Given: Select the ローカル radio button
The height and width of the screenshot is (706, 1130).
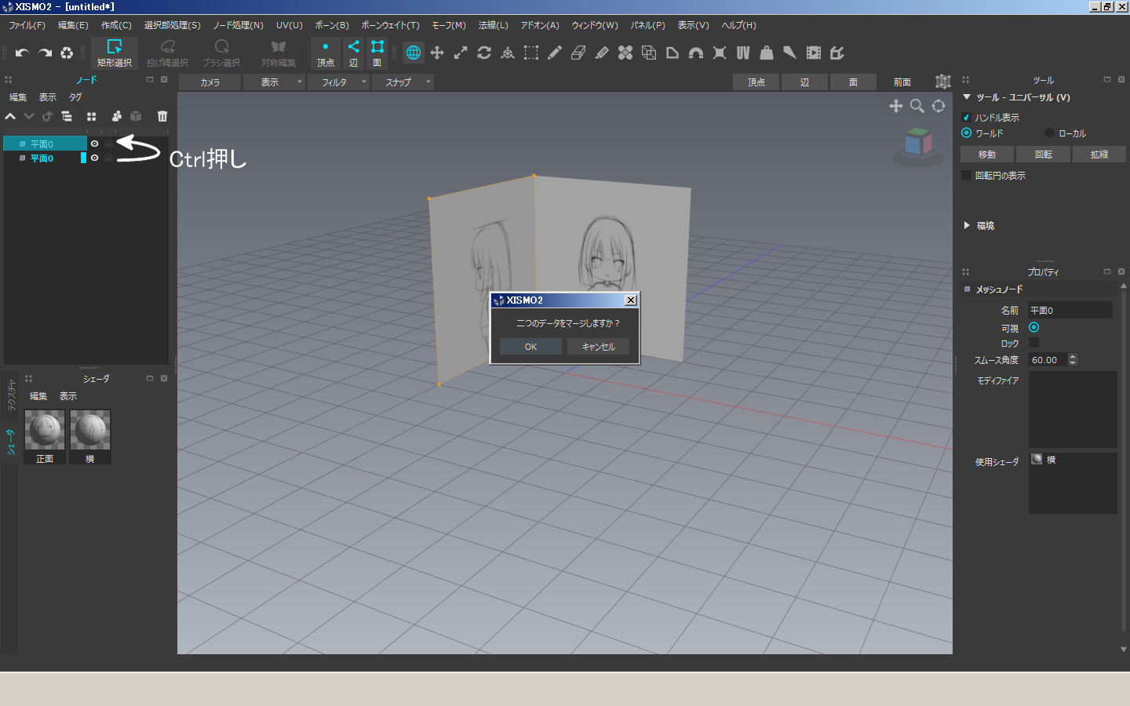Looking at the screenshot, I should [x=1050, y=133].
